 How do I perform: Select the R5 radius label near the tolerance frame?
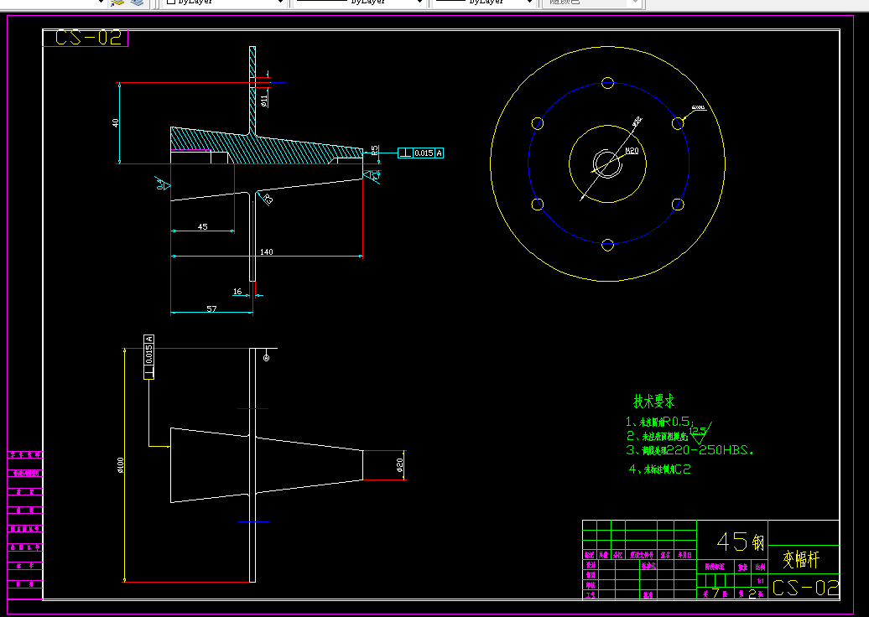point(375,150)
